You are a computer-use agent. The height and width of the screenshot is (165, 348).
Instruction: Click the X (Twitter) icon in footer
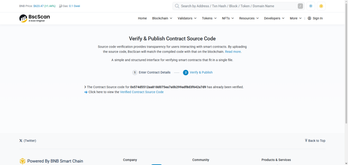[21, 141]
